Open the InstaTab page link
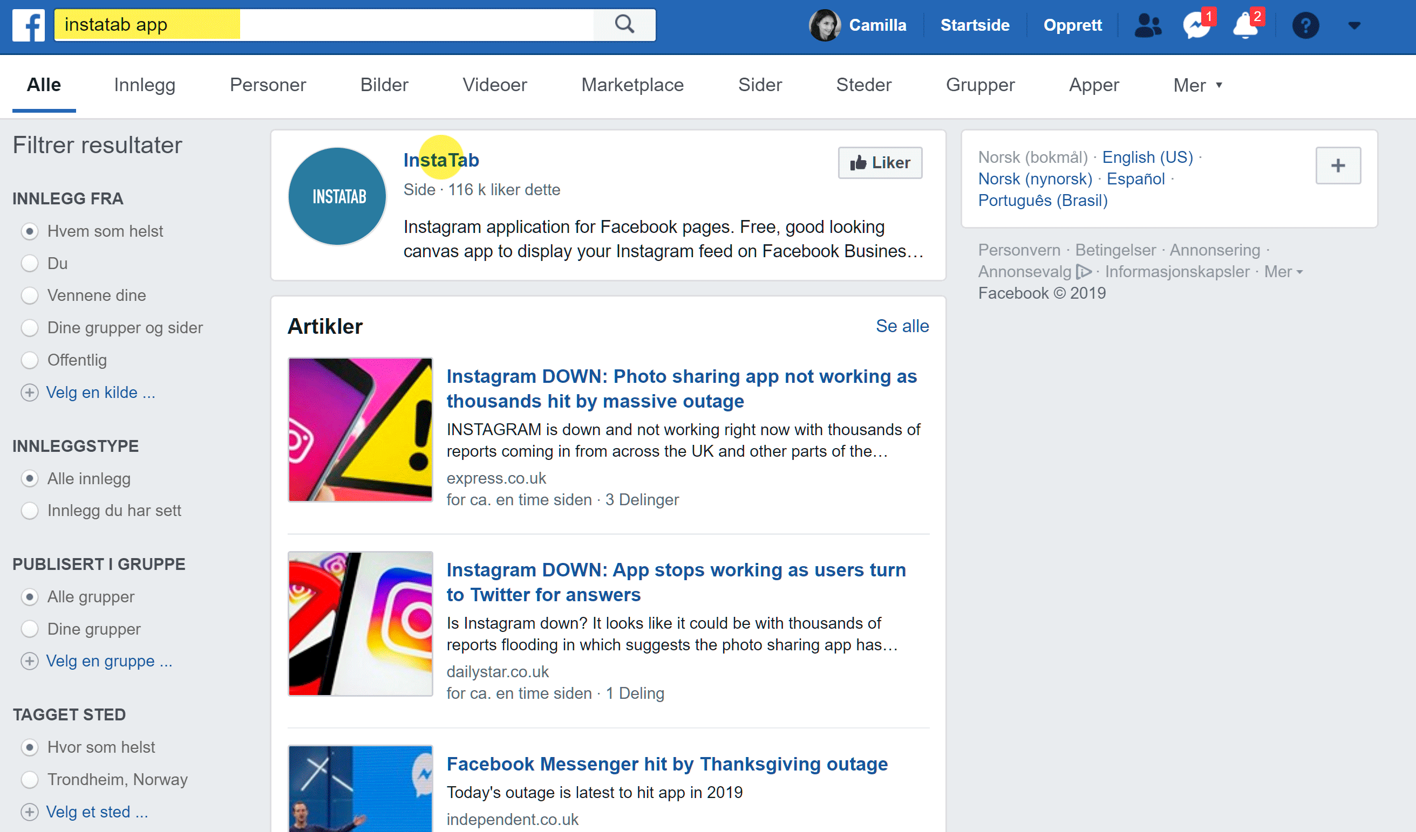1416x832 pixels. click(441, 161)
